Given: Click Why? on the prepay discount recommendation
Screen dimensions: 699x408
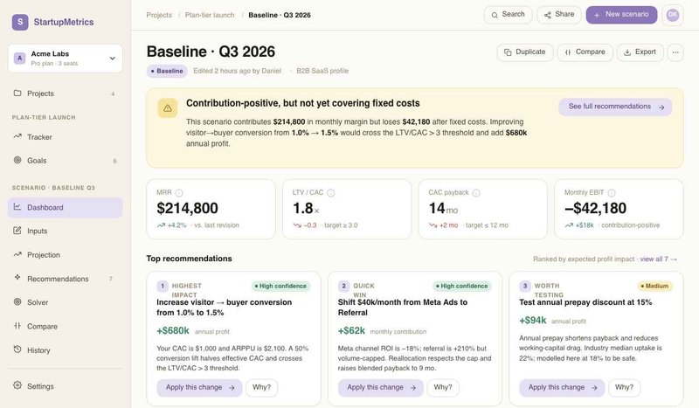Looking at the screenshot, I should point(624,388).
